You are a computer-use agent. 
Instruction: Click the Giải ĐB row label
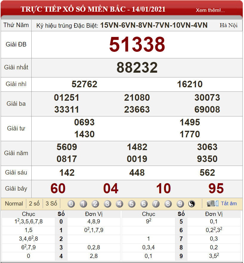click(16, 44)
